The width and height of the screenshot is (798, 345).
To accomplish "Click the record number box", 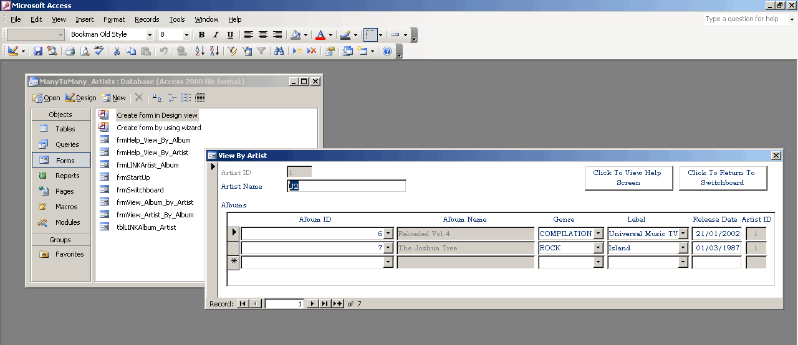I will 284,303.
